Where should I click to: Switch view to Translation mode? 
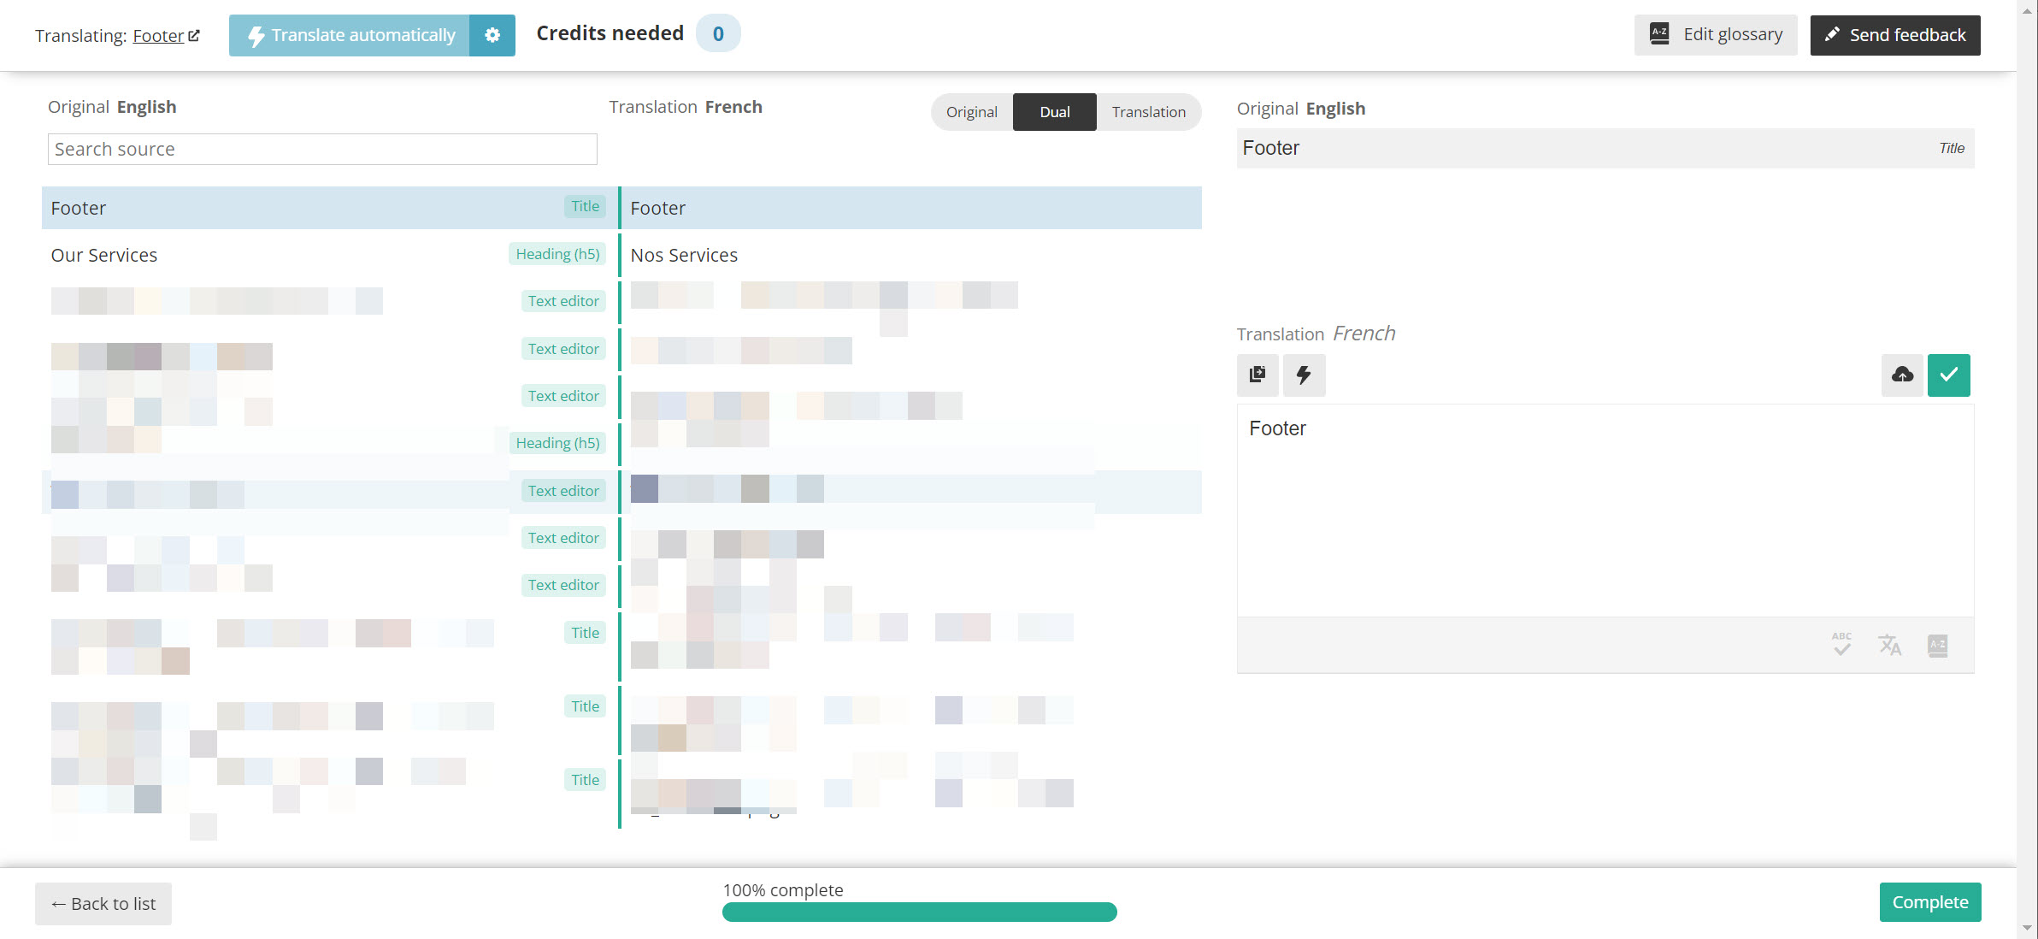(x=1148, y=112)
